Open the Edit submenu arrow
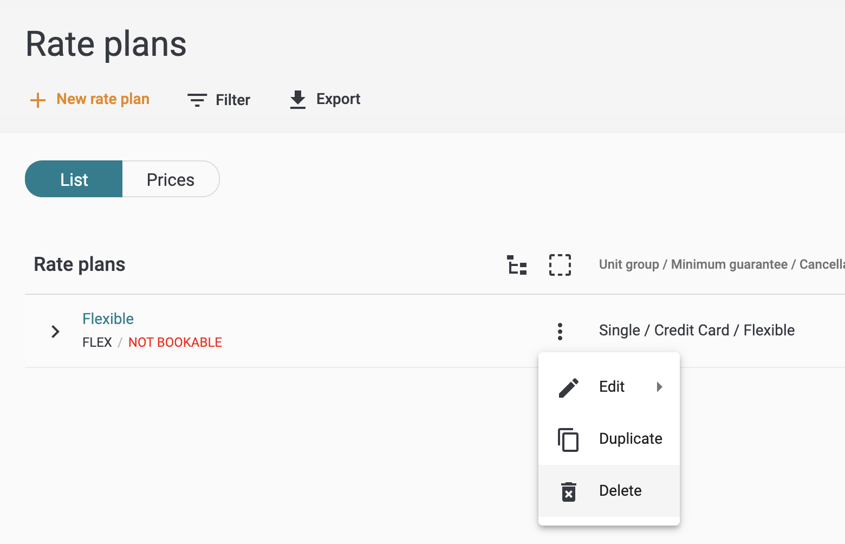Viewport: 845px width, 544px height. (x=659, y=387)
